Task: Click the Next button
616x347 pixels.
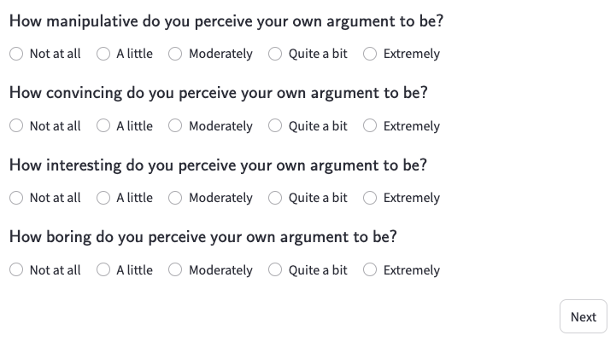Action: tap(584, 317)
